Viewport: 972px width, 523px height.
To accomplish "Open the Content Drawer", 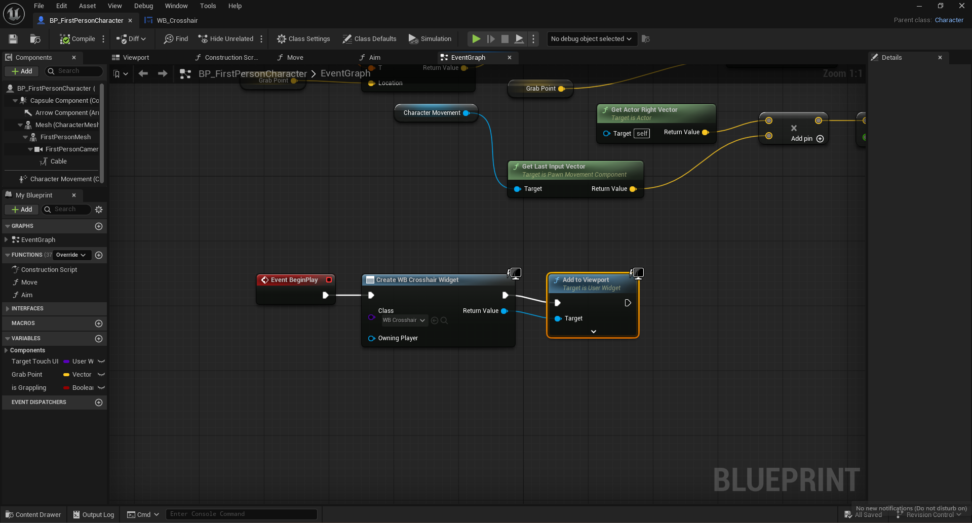I will point(33,514).
